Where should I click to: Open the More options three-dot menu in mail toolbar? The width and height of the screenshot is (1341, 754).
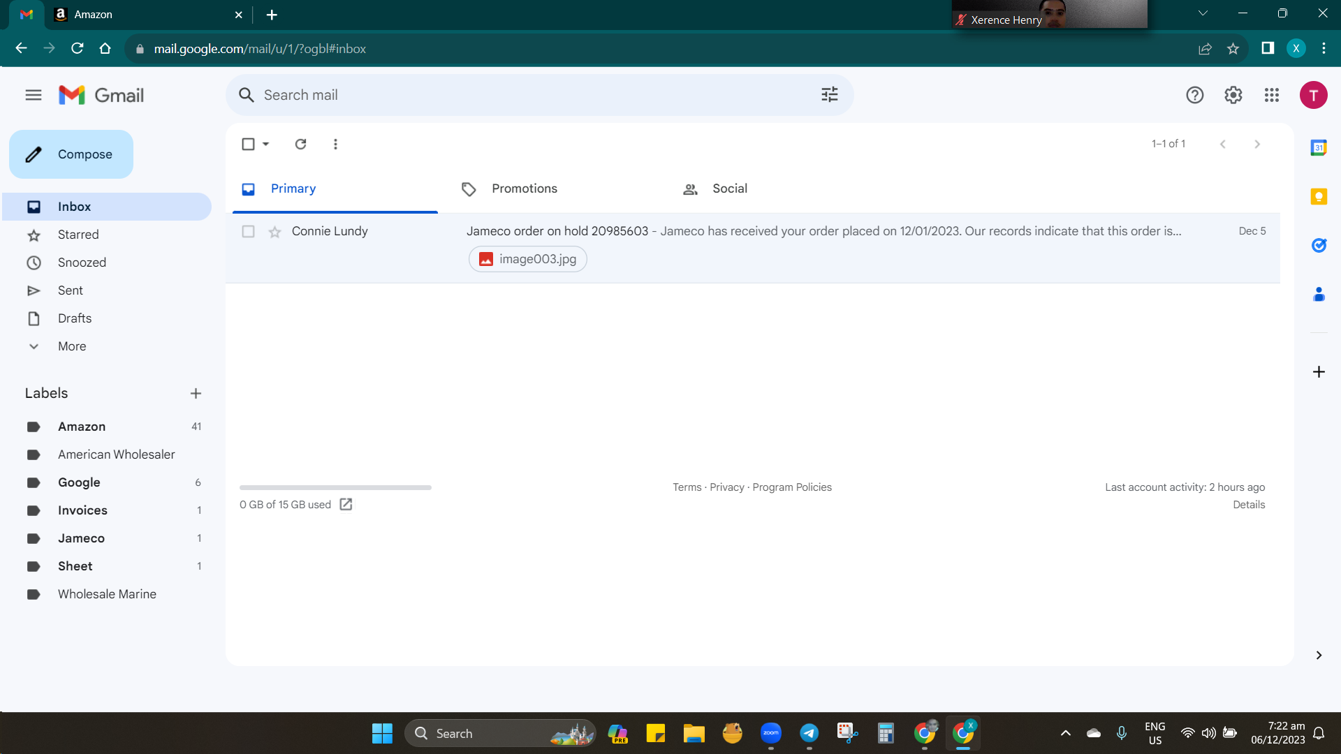point(335,144)
